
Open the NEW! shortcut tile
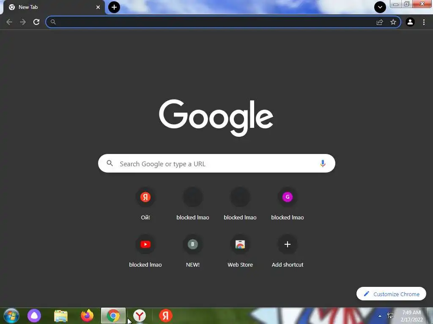pyautogui.click(x=193, y=251)
